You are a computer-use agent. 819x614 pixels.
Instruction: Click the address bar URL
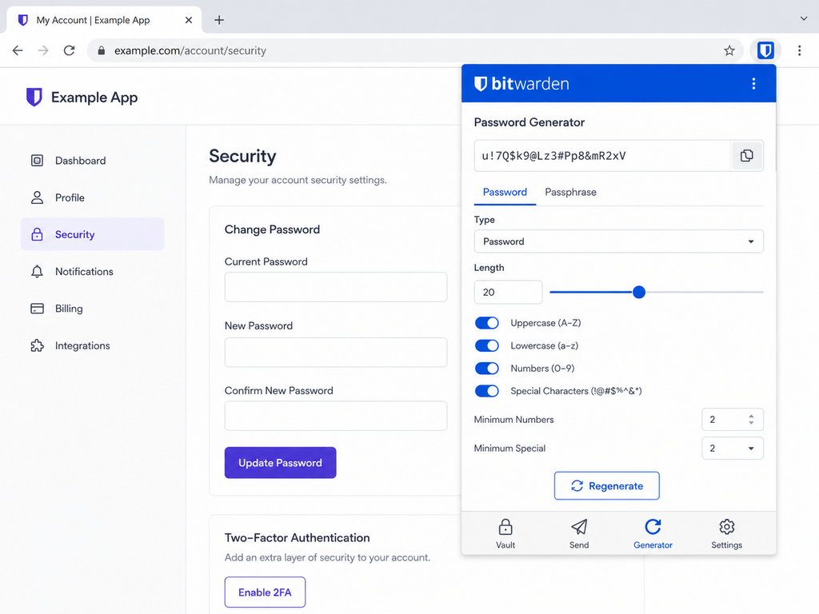[190, 50]
